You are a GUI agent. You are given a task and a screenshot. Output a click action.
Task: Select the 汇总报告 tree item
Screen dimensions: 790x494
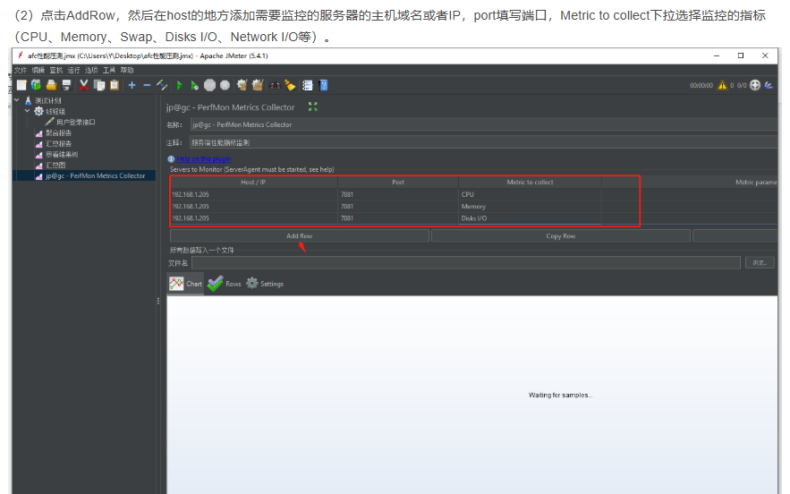pyautogui.click(x=58, y=144)
